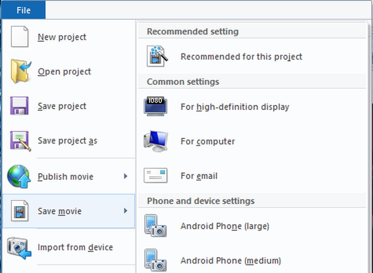373x273 pixels.
Task: Click the For computer monitor icon
Action: coord(156,141)
